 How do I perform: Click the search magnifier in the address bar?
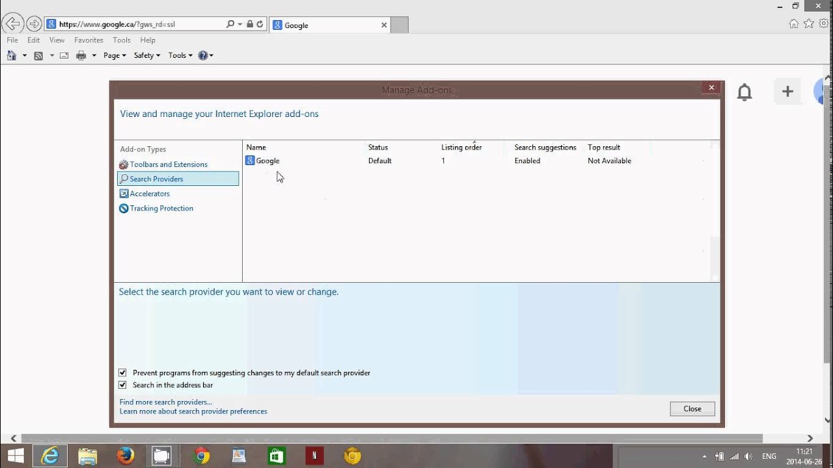pyautogui.click(x=230, y=24)
